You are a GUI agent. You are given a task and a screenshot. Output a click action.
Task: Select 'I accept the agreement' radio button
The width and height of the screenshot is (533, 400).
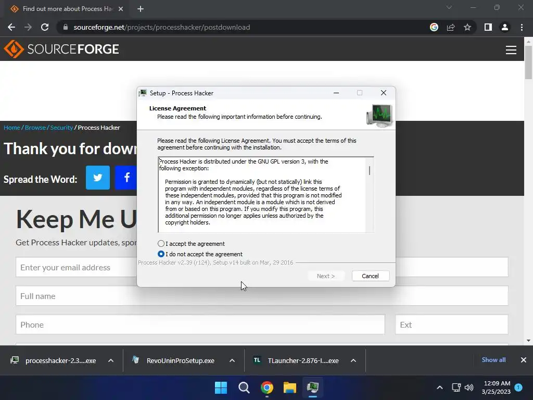pyautogui.click(x=161, y=244)
